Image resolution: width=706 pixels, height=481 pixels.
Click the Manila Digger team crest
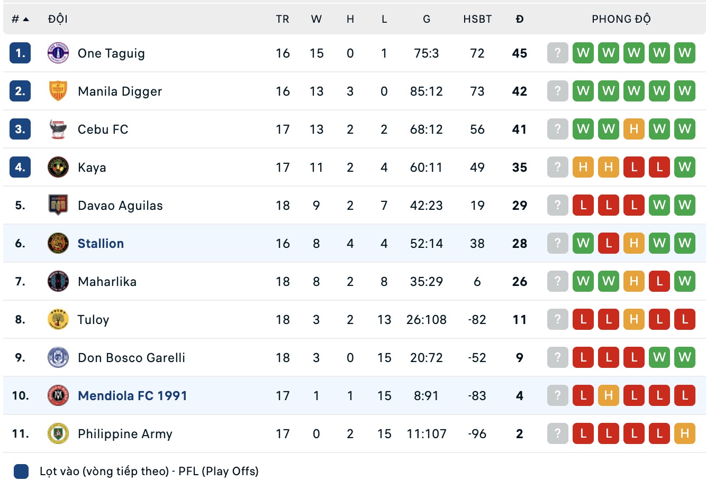pos(58,91)
